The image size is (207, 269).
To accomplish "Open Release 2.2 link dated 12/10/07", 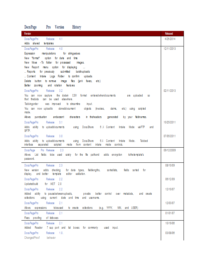I will click(x=44, y=189).
